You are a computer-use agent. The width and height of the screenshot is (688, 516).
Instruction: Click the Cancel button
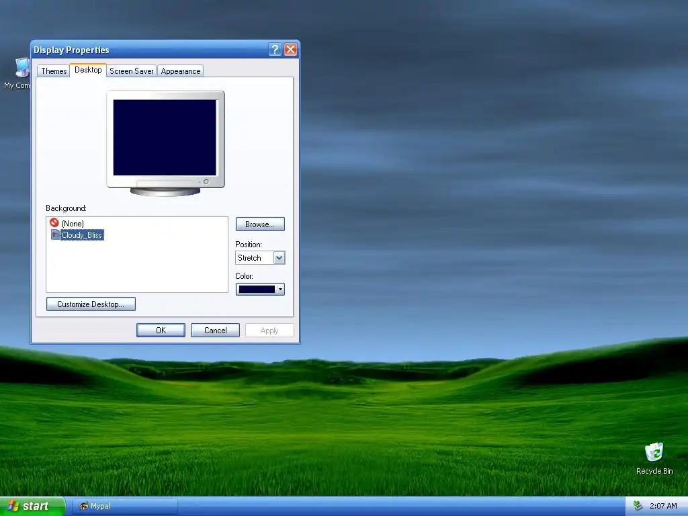(x=215, y=331)
